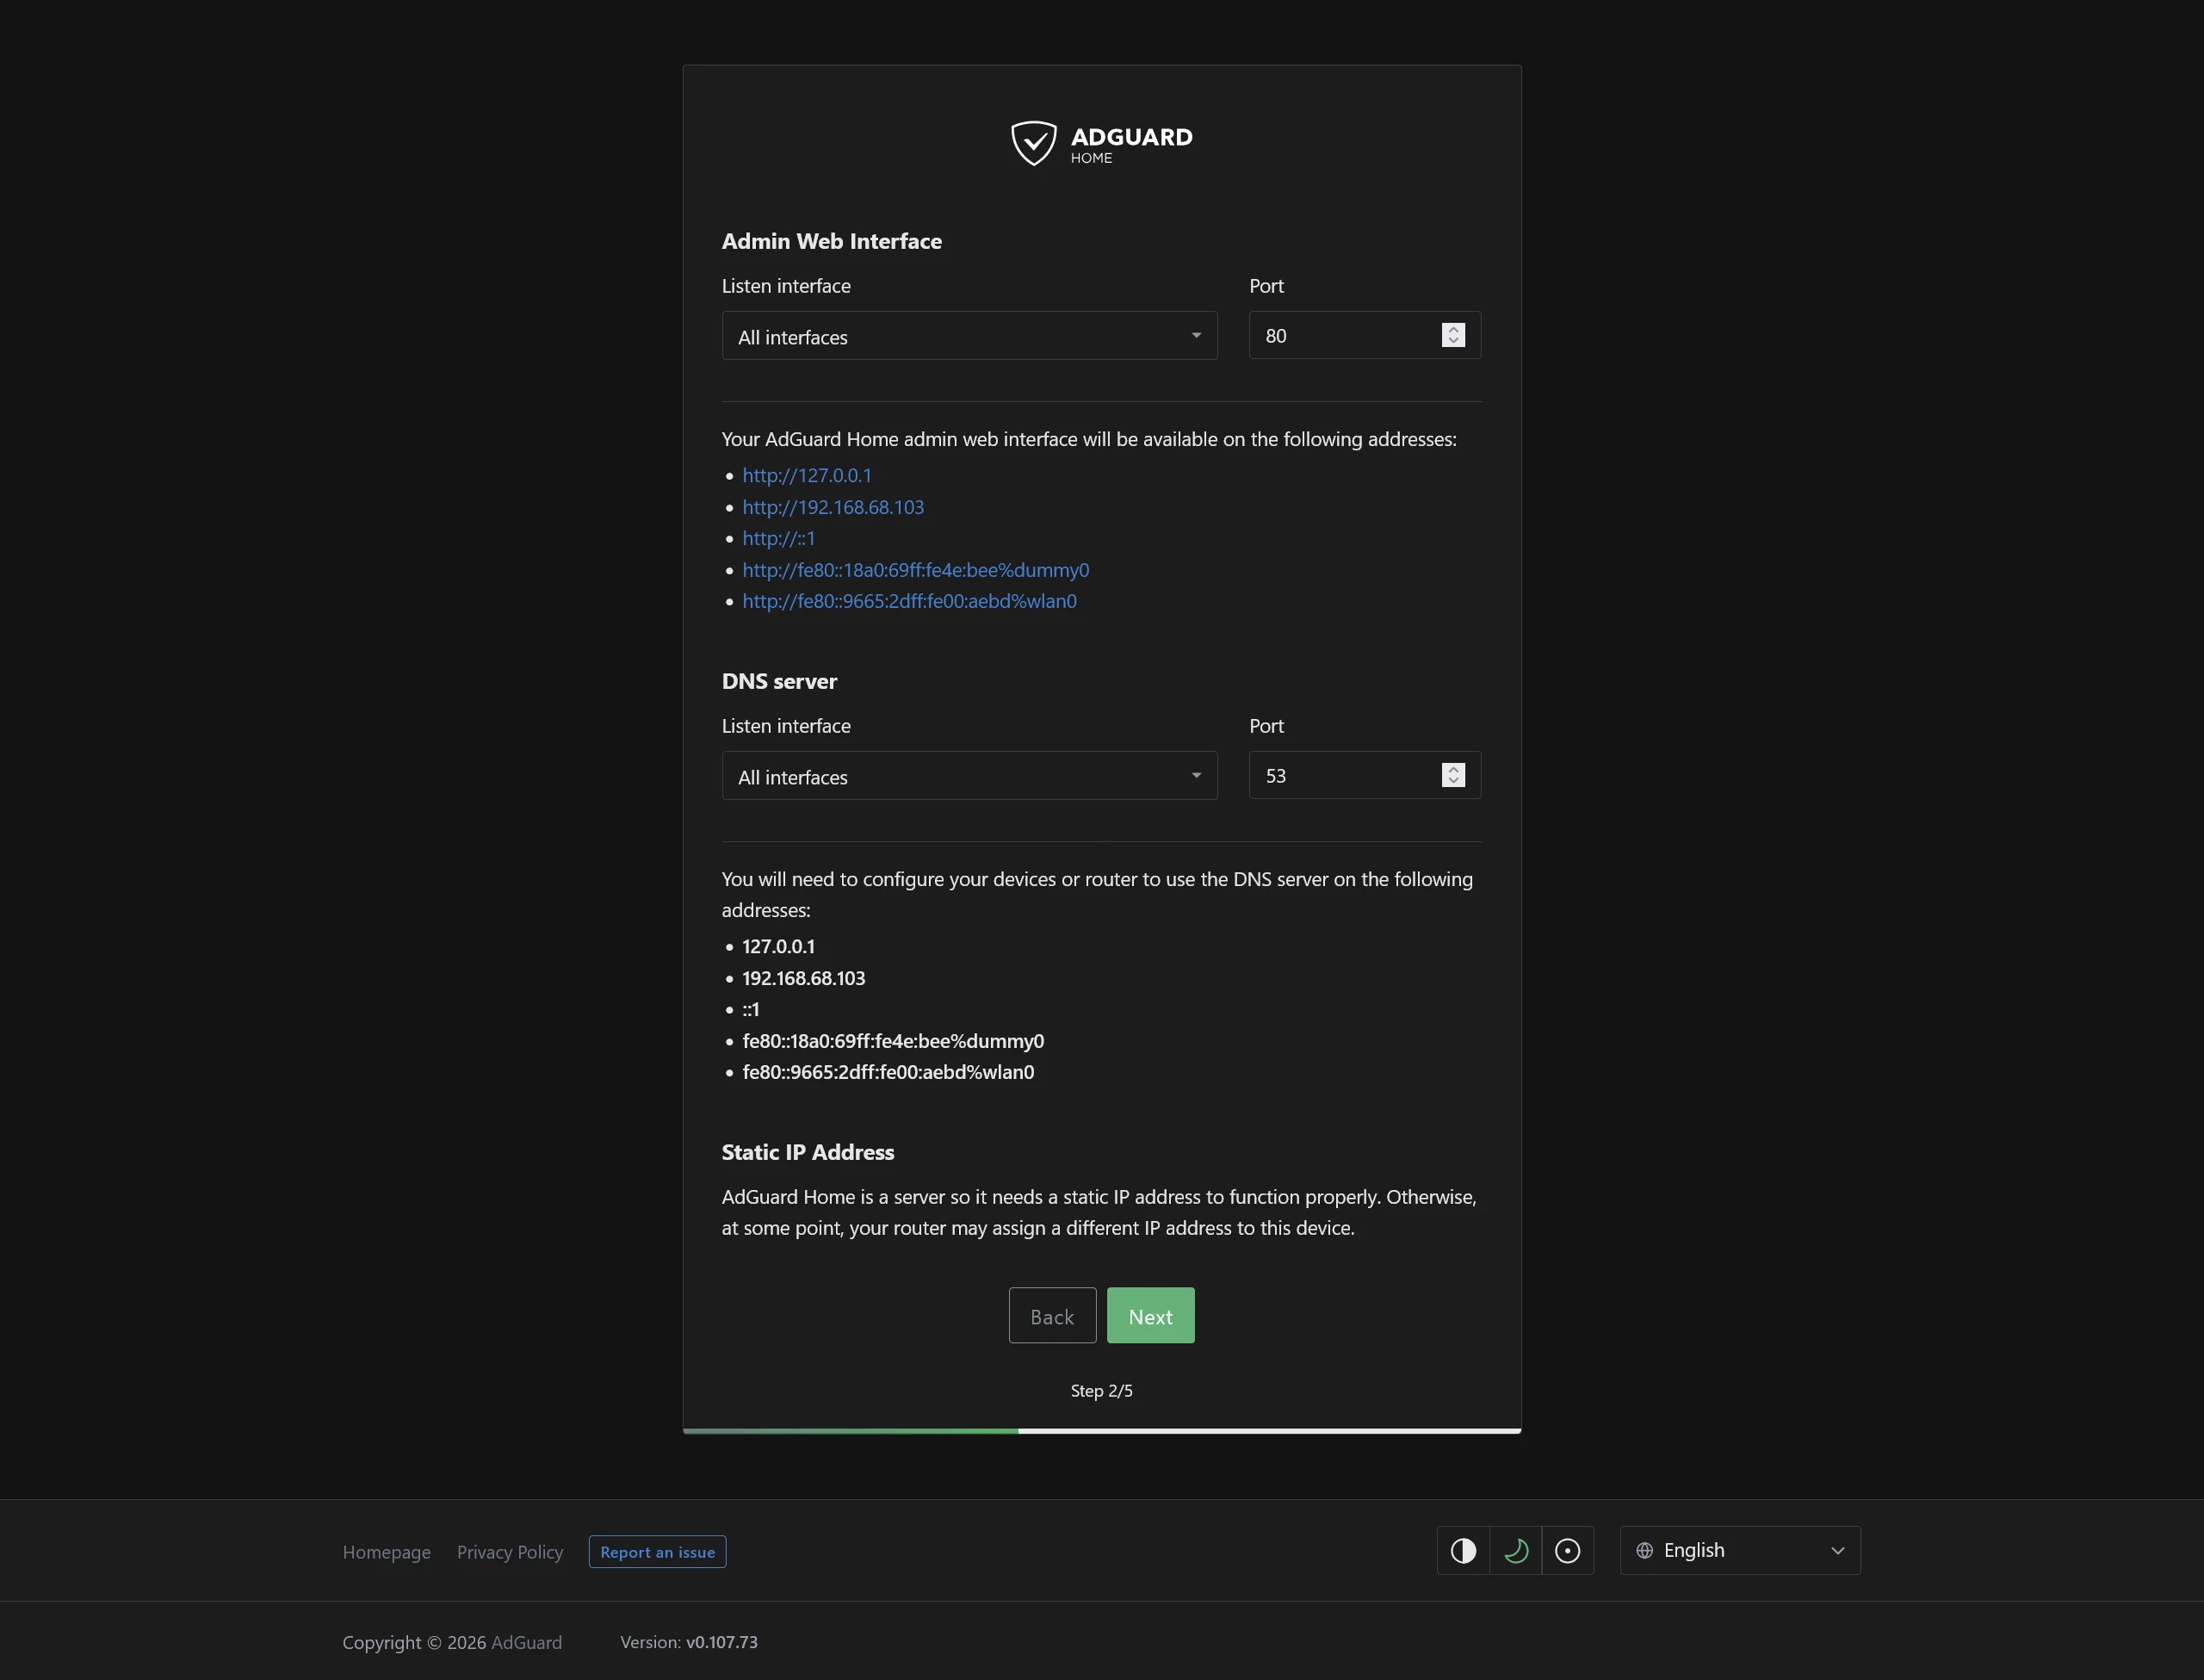Click the AdGuard link in the copyright notice
Viewport: 2204px width, 1680px height.
point(527,1642)
